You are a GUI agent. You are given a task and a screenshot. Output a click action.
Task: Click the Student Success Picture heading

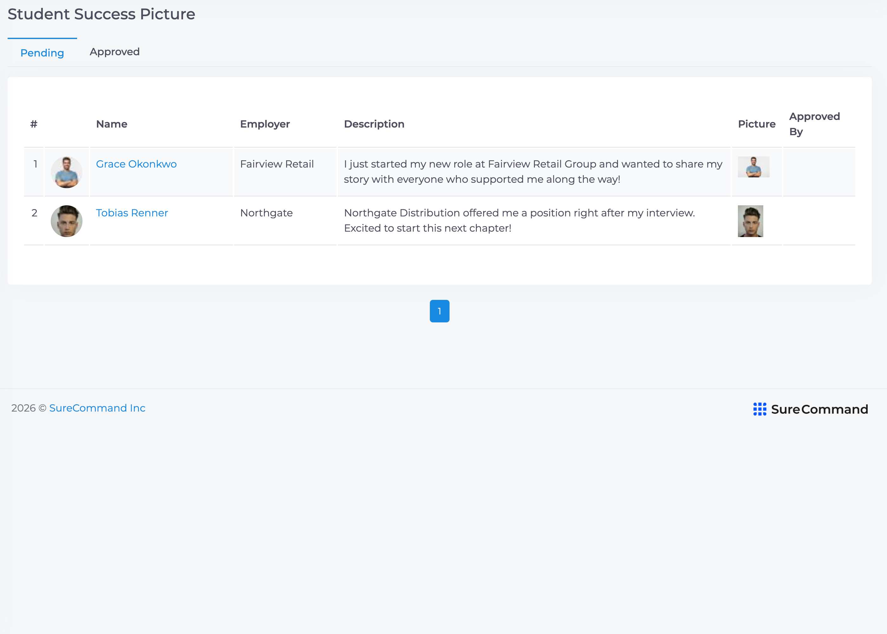coord(102,14)
